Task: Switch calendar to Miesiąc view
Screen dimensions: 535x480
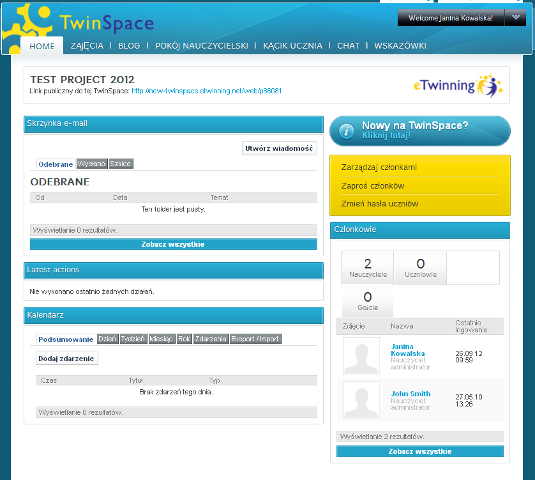Action: tap(162, 339)
